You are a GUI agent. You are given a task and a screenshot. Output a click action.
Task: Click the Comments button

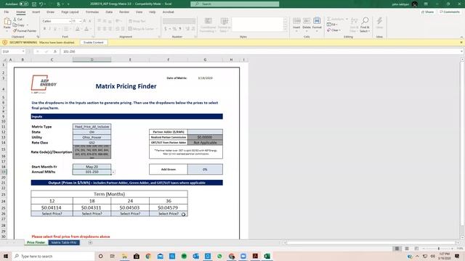(450, 12)
